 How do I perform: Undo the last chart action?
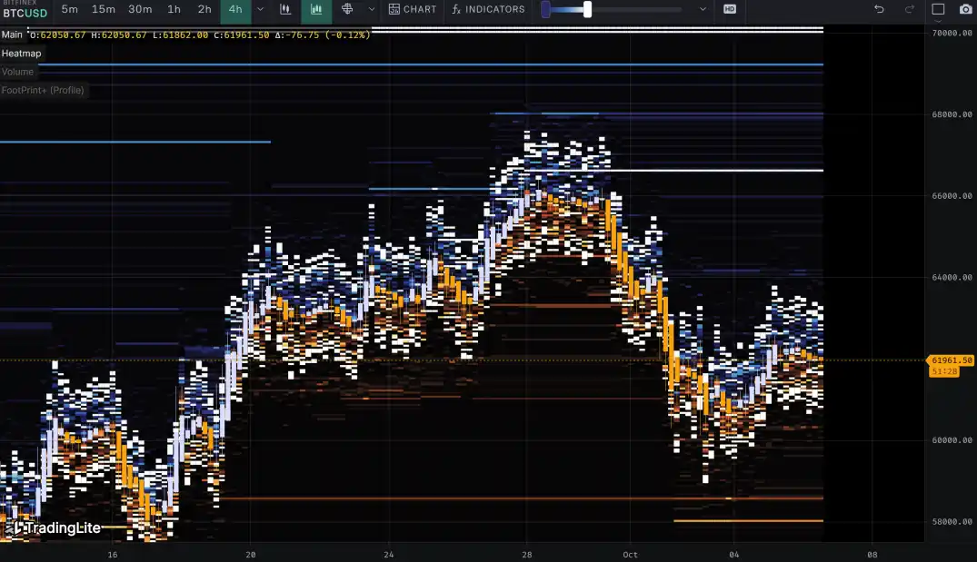[x=879, y=9]
